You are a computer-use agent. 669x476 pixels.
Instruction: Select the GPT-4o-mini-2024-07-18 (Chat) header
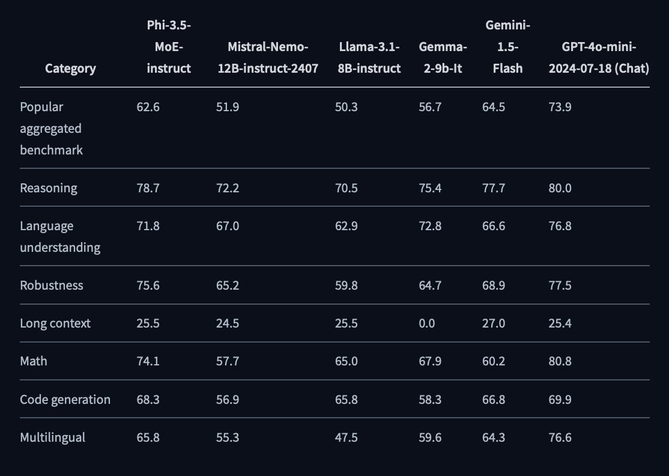tap(599, 58)
